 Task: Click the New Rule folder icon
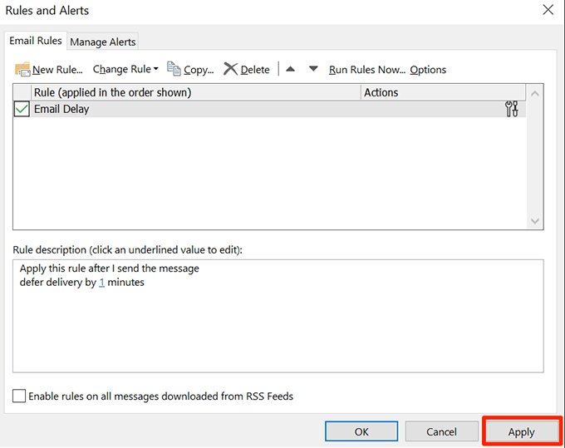coord(22,70)
